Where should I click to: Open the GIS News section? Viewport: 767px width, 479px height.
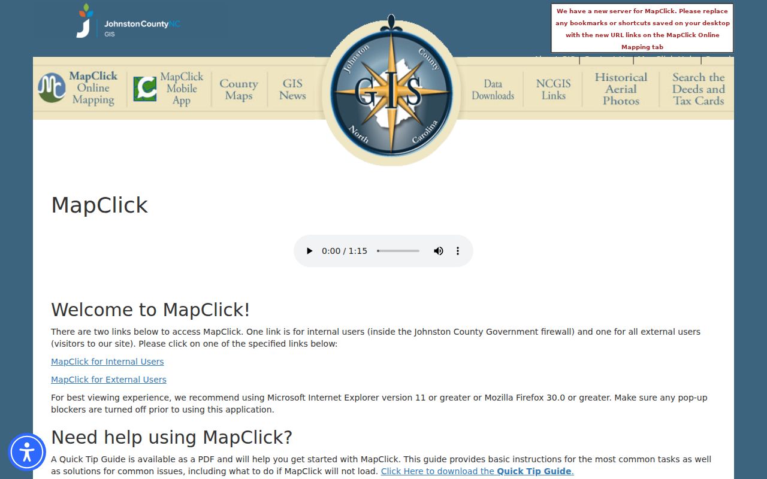(292, 89)
